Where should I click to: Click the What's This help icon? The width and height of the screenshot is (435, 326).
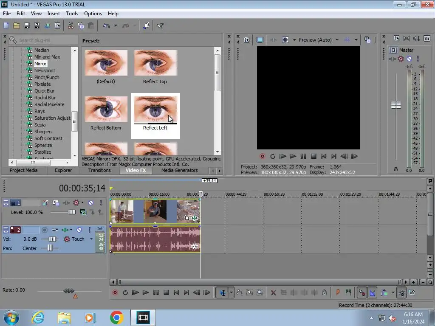(160, 25)
